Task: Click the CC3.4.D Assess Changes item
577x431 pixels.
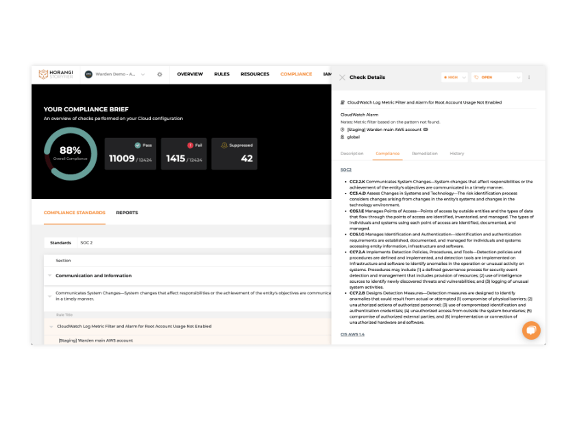Action: click(434, 199)
